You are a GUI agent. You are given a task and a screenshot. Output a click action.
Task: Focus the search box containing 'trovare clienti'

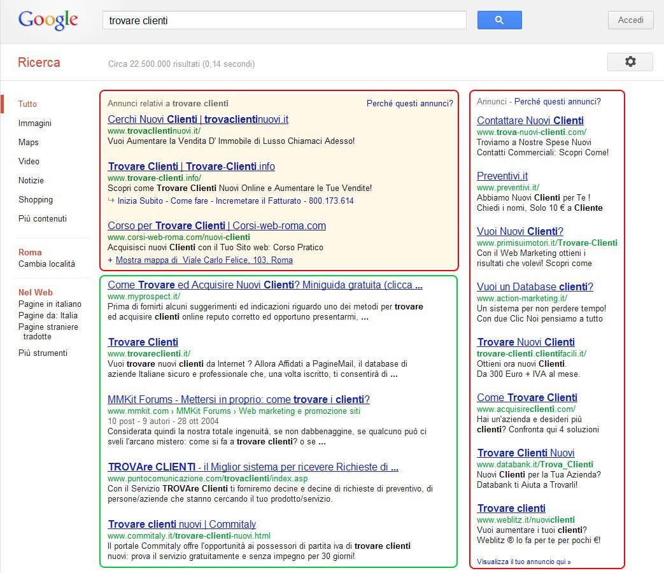click(284, 20)
